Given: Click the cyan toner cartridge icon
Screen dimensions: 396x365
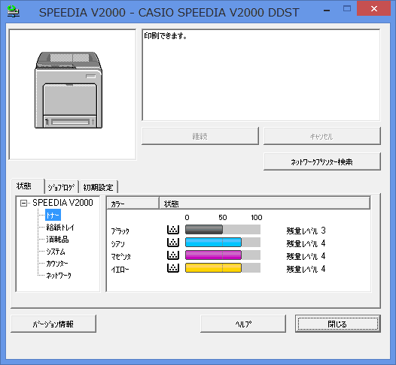Looking at the screenshot, I should (x=173, y=243).
